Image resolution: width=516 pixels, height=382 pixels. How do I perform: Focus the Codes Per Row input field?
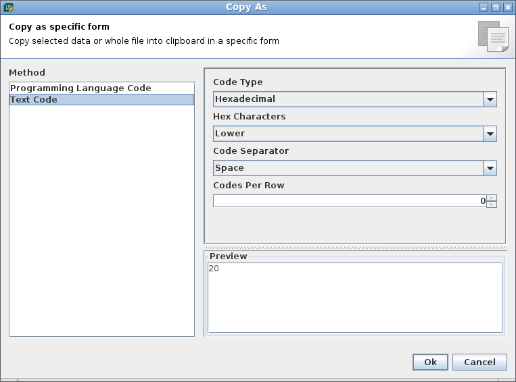[x=350, y=201]
